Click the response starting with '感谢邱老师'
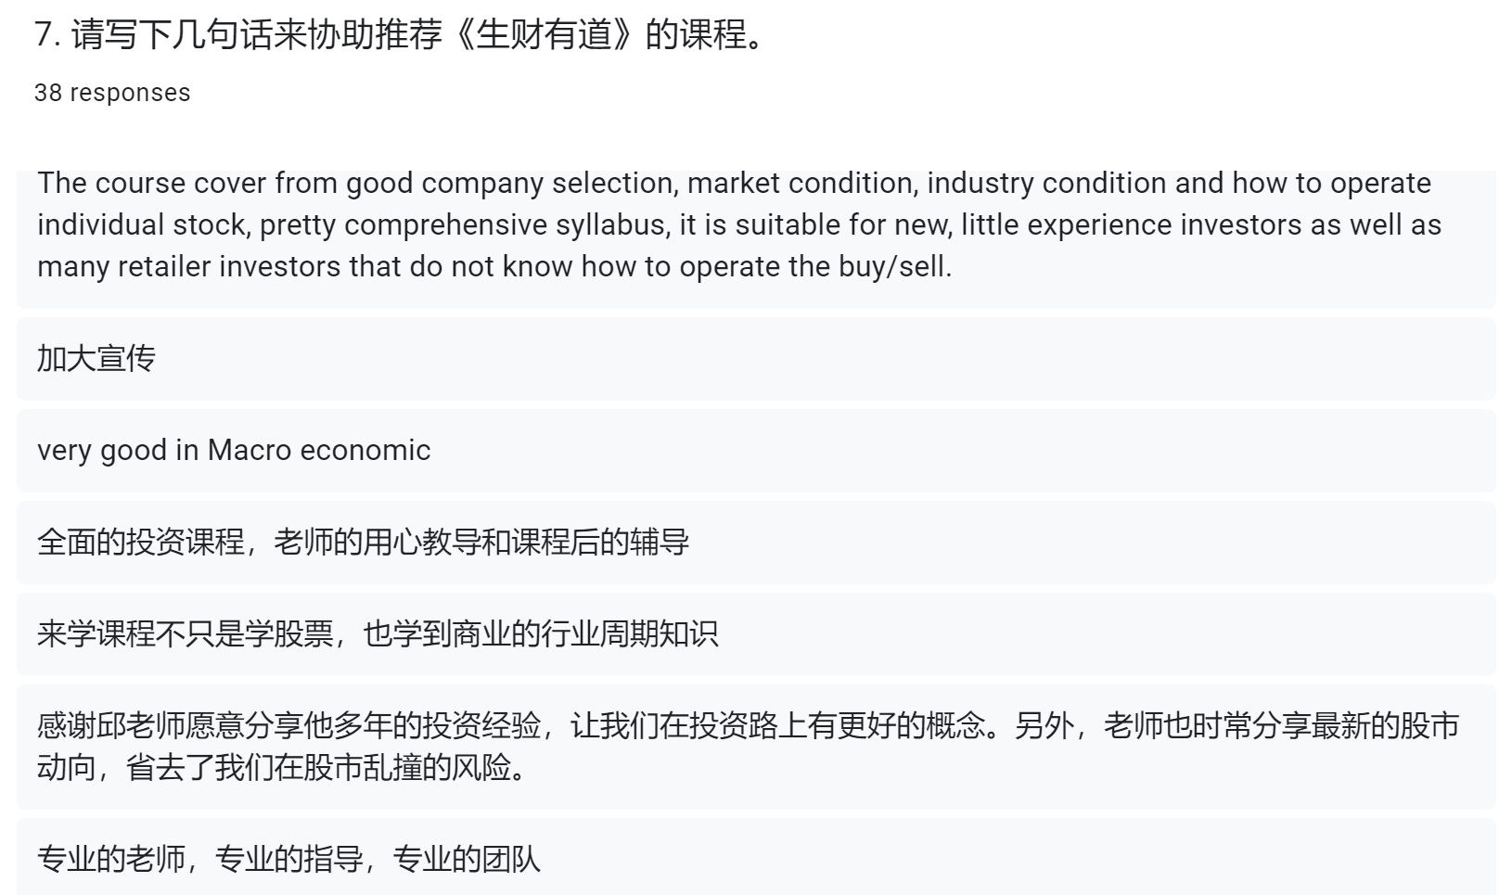The width and height of the screenshot is (1512, 895). point(747,725)
